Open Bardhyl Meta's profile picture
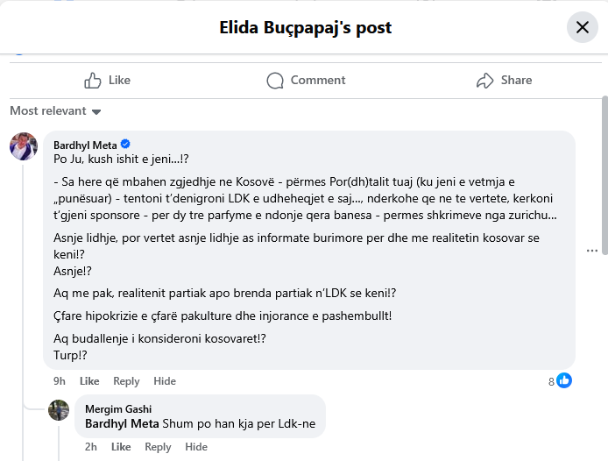The height and width of the screenshot is (461, 608). click(24, 146)
